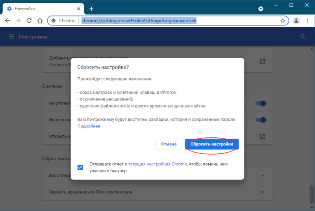The width and height of the screenshot is (315, 211).
Task: Click the back navigation arrow
Action: [x=7, y=21]
